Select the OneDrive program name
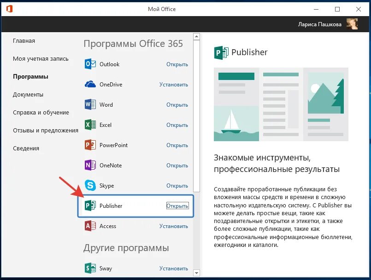Viewport: 371px width, 280px height. click(111, 85)
